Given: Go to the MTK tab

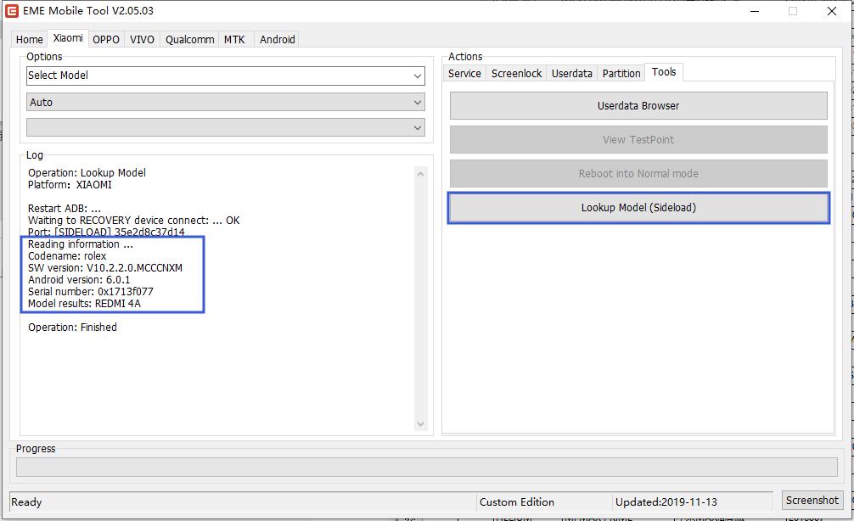Looking at the screenshot, I should coord(234,39).
